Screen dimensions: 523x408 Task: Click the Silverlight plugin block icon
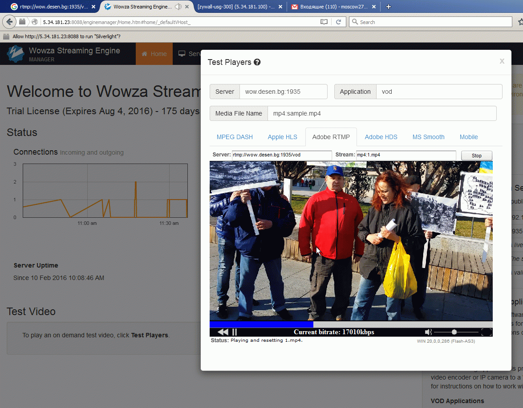[6, 36]
